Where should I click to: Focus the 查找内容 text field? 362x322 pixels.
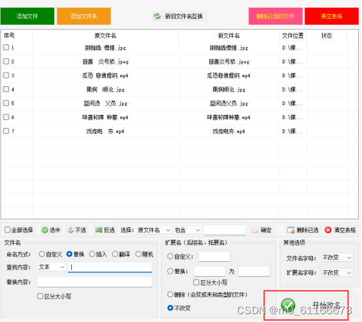pos(110,267)
